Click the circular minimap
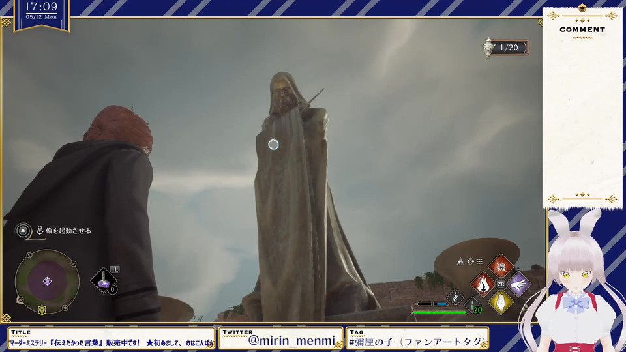The height and width of the screenshot is (352, 626). (47, 282)
